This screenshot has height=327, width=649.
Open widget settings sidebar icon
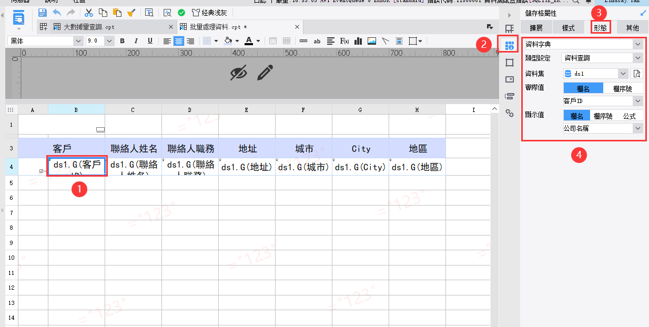509,79
